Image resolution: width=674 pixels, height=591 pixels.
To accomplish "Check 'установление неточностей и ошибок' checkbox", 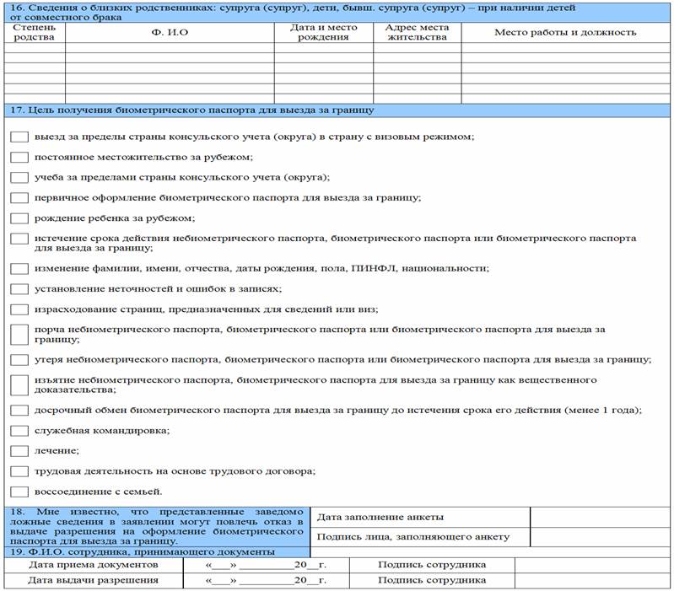I will (19, 288).
